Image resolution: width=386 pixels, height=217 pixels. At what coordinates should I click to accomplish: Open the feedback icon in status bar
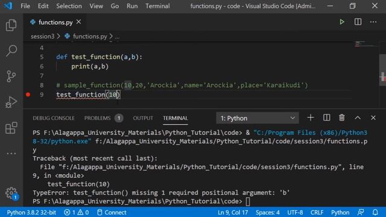pos(361,212)
